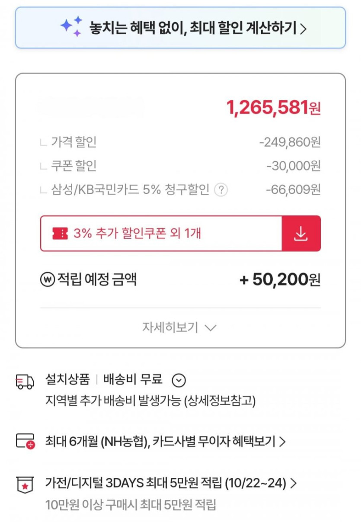Viewport: 361px width, 522px height.
Task: Click the arrow after 최대 할인 계산하기
Action: pos(303,29)
